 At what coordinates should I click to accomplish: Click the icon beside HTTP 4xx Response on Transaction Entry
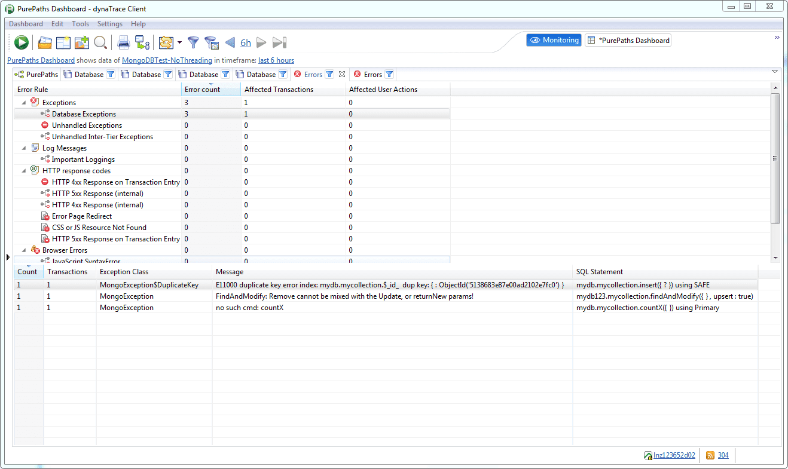tap(45, 182)
